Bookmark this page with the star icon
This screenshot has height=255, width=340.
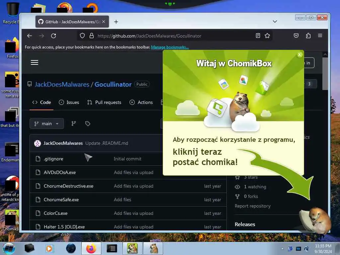(x=267, y=36)
